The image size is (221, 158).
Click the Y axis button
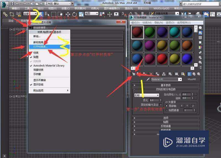coord(187,106)
